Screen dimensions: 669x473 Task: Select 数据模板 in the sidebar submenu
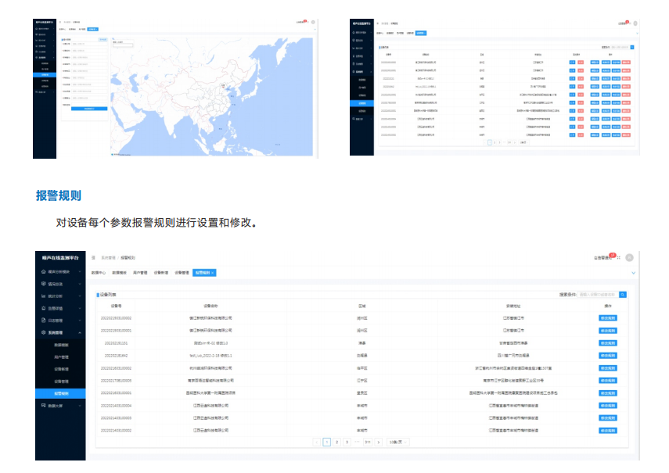click(x=61, y=345)
